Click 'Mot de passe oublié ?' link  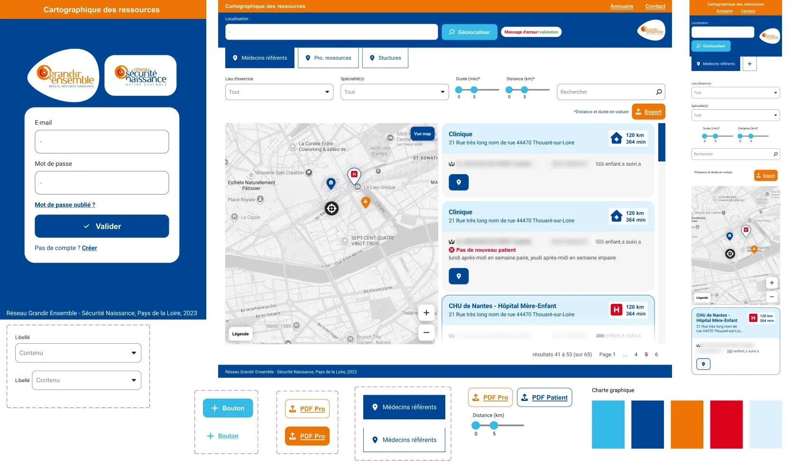point(65,205)
